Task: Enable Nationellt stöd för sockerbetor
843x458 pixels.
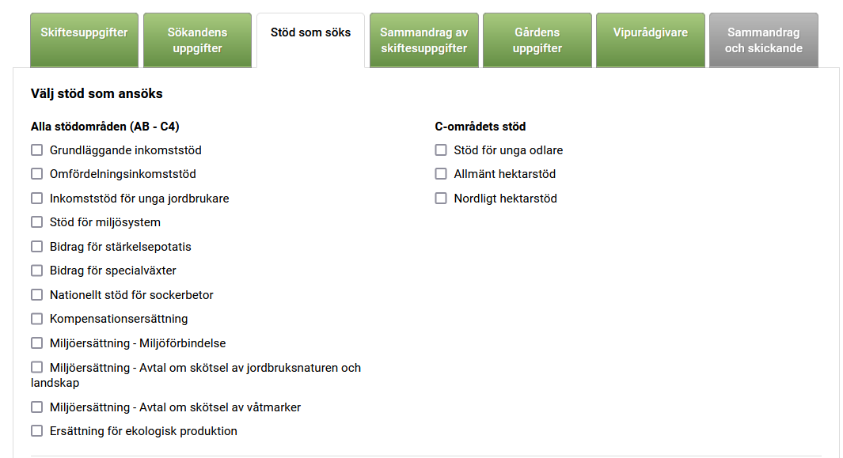Action: [x=37, y=295]
